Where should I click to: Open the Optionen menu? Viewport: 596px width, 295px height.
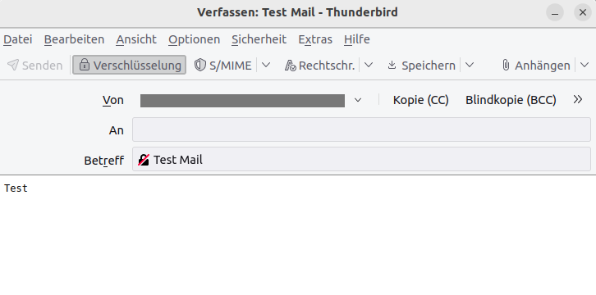click(195, 39)
